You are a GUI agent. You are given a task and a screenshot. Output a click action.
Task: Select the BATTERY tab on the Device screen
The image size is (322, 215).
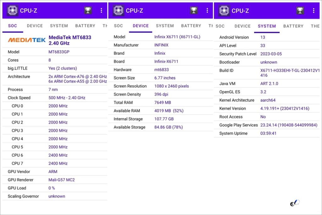(x=191, y=26)
